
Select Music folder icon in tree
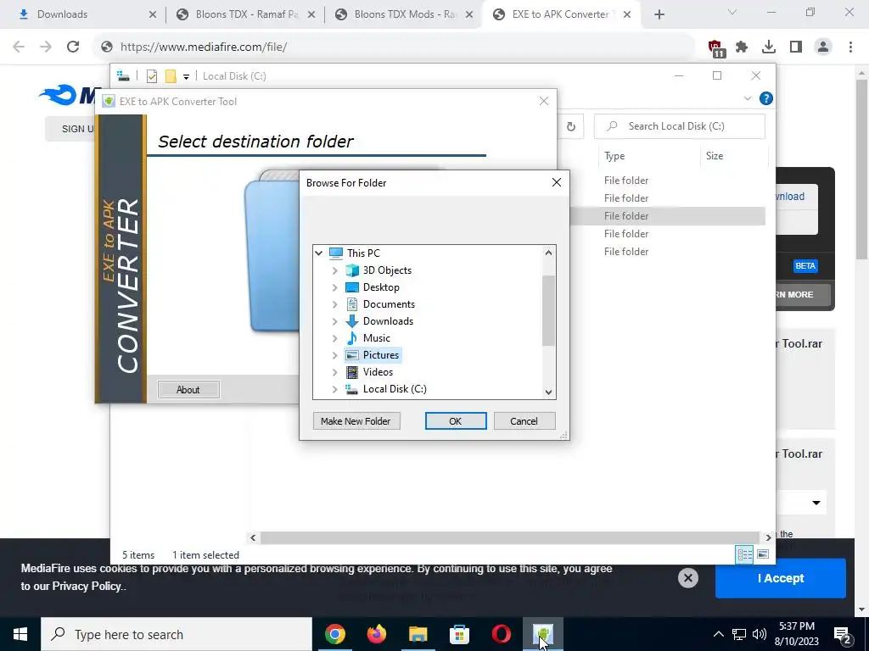352,338
